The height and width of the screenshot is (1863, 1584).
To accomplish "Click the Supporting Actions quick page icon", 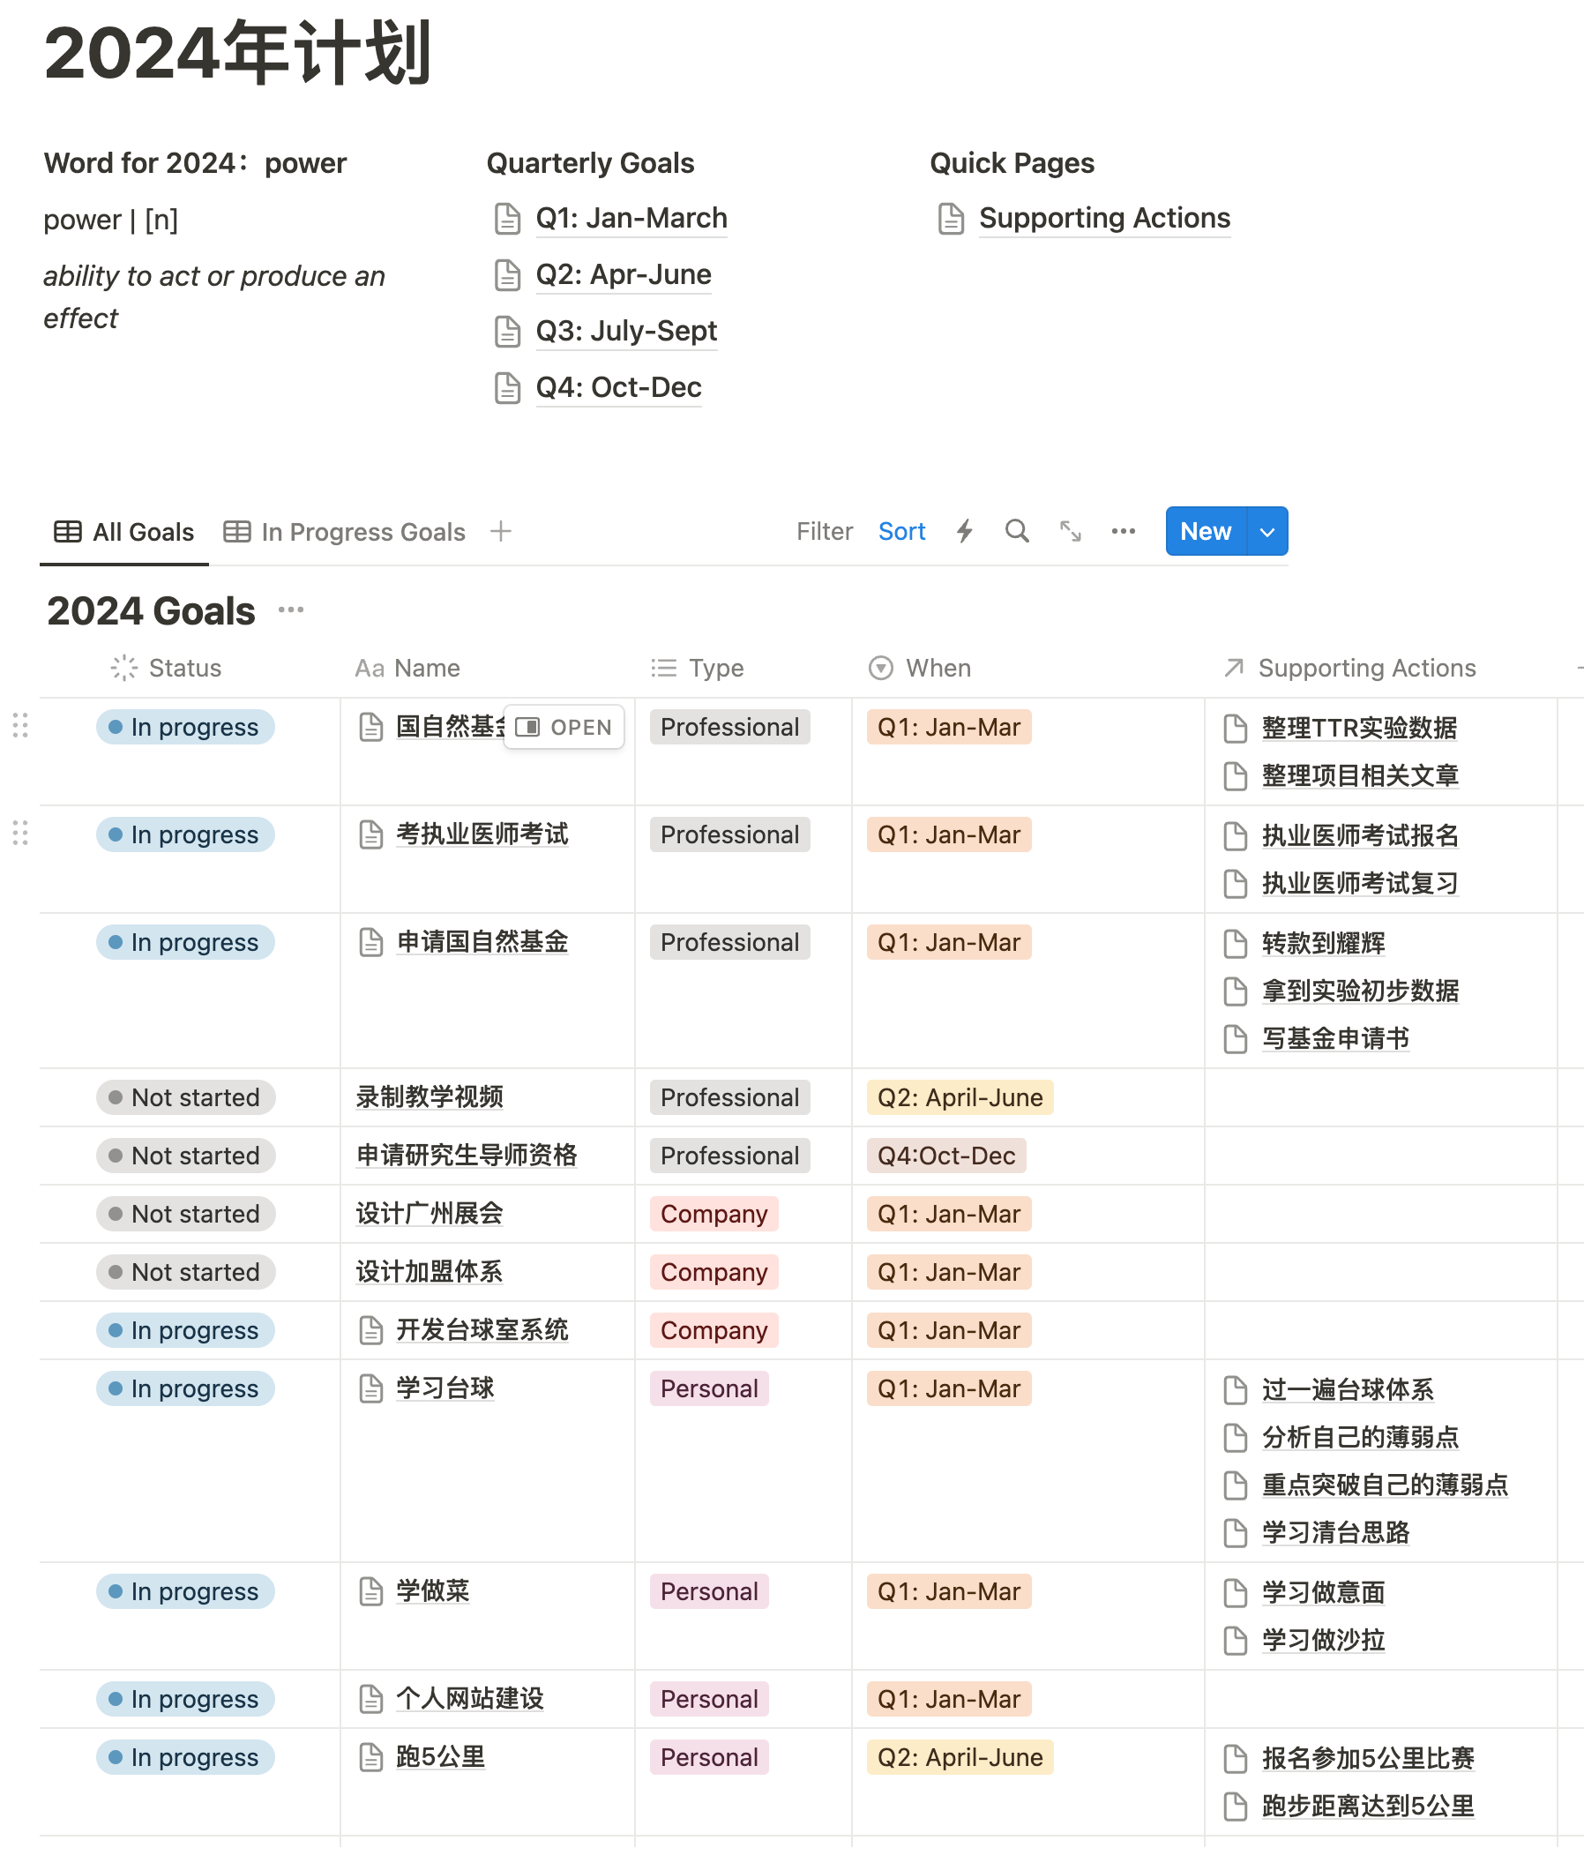I will [x=951, y=218].
